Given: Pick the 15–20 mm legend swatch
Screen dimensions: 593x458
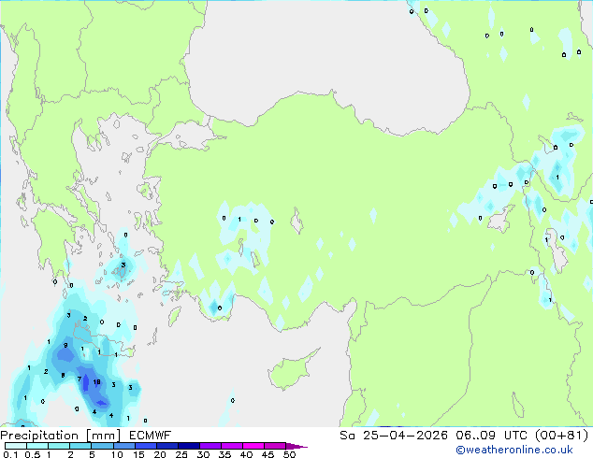Looking at the screenshot, I should point(146,446).
